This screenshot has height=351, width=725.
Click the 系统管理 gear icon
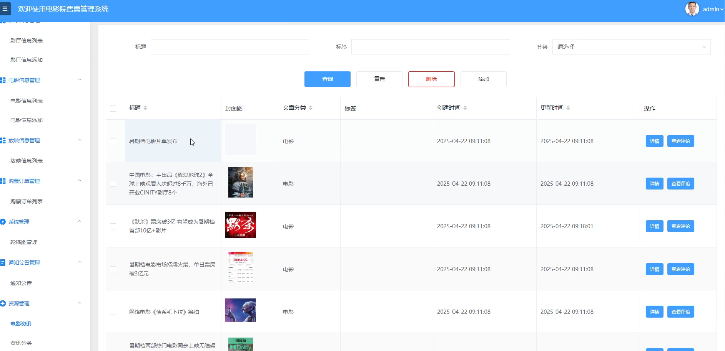(x=3, y=222)
